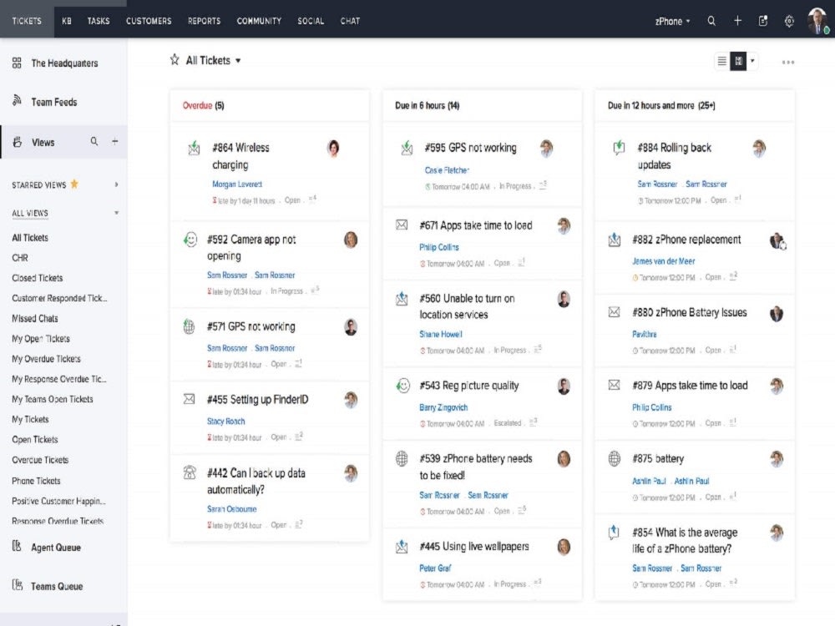Star the All Tickets view
Screen dimensions: 835x626
coord(174,60)
